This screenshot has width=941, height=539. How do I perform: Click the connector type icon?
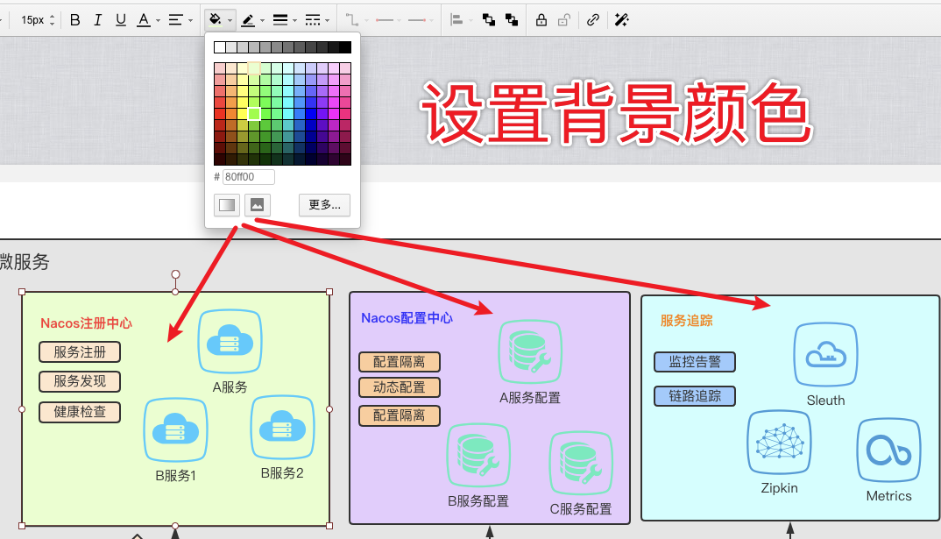351,20
